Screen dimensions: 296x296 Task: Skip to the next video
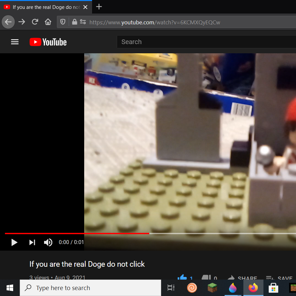(32, 242)
